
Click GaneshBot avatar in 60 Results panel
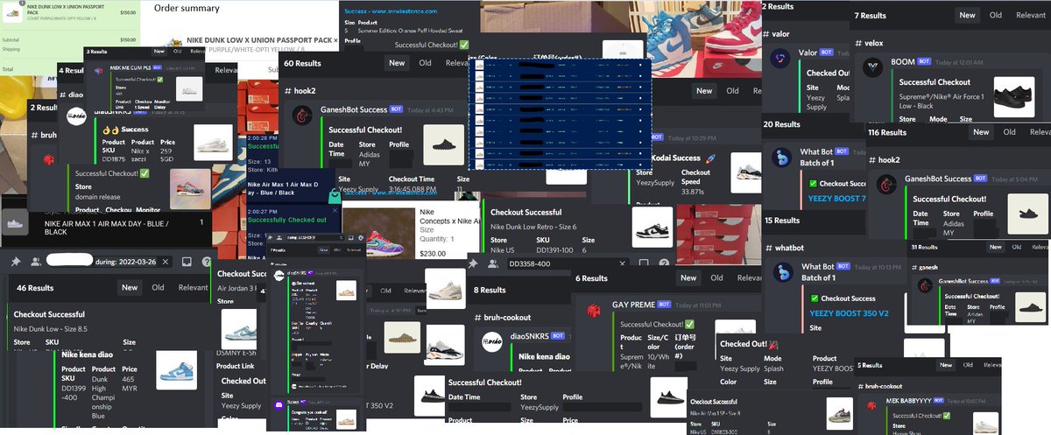(x=303, y=115)
